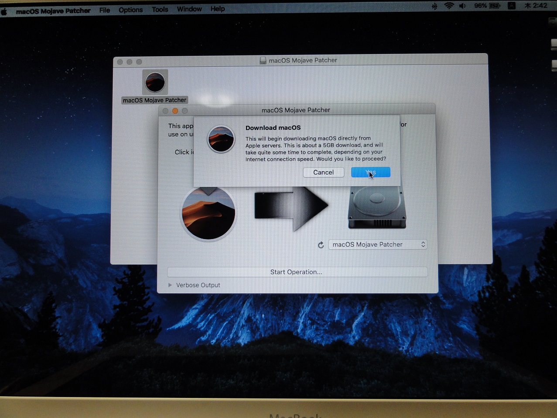Click the hard drive target icon
The height and width of the screenshot is (418, 557).
click(377, 208)
